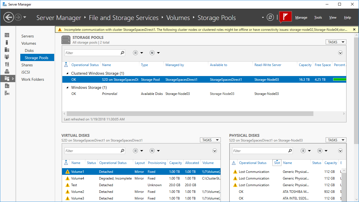Navigate to Volumes via the breadcrumb
The height and width of the screenshot is (202, 359).
[x=178, y=17]
